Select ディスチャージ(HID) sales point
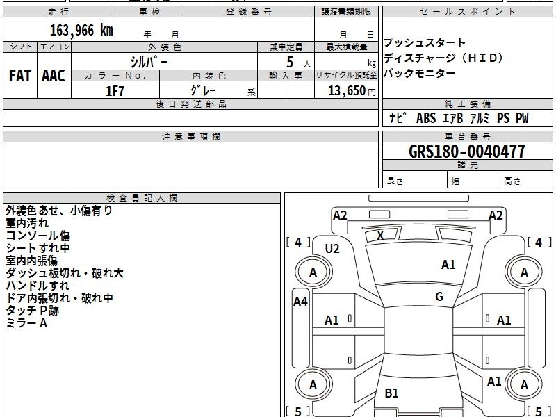This screenshot has width=556, height=417. 443,58
